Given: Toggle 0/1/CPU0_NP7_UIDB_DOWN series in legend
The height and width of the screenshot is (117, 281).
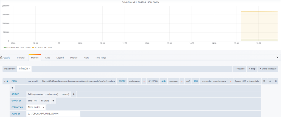Looking at the screenshot, I should [x=18, y=48].
